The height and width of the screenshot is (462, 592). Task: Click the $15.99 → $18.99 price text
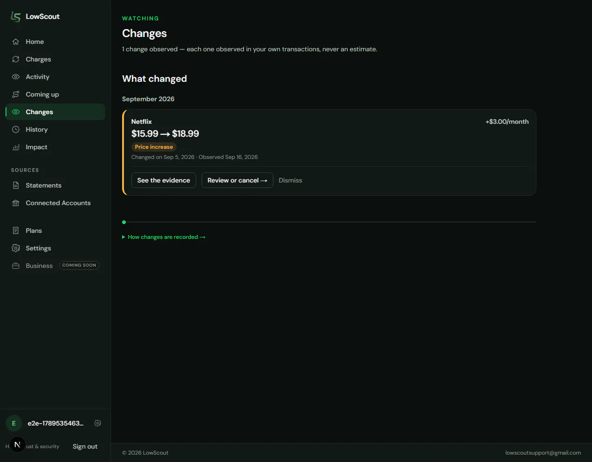(165, 134)
